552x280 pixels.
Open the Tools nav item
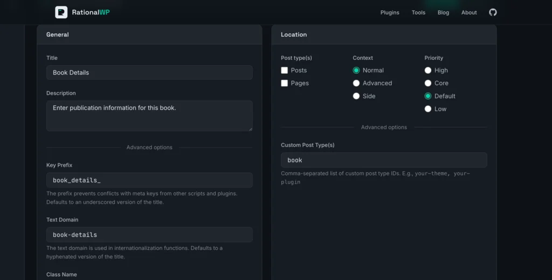click(x=418, y=12)
